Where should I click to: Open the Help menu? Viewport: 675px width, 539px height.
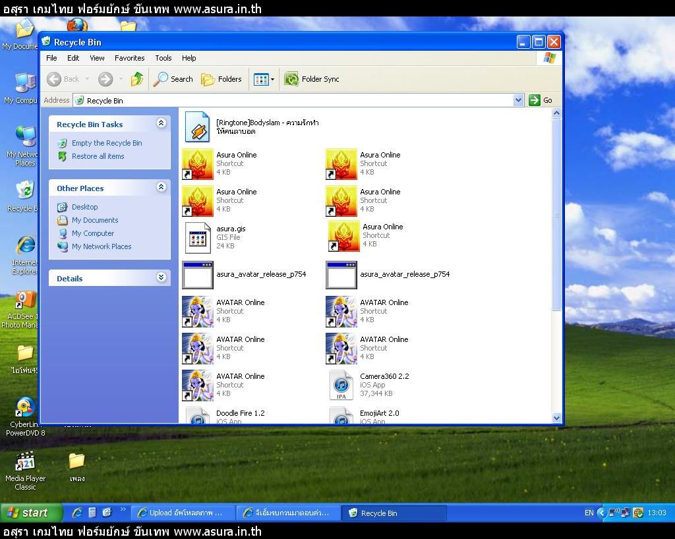[189, 58]
